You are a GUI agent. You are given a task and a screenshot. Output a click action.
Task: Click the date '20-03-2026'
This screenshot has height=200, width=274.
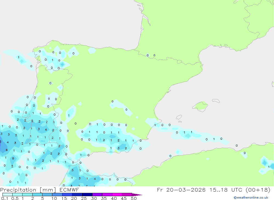click(186, 190)
